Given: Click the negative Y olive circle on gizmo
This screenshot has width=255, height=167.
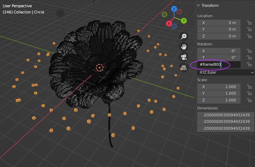Looking at the screenshot, I should (164, 14).
